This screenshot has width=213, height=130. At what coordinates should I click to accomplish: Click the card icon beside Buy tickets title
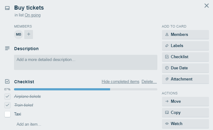click(7, 8)
